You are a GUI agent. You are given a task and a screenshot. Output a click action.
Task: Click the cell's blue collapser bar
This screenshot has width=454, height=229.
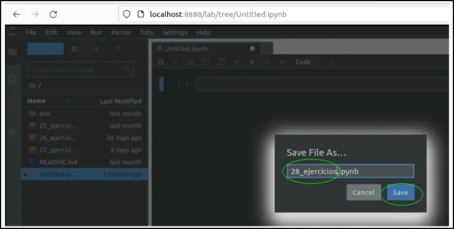tap(162, 84)
